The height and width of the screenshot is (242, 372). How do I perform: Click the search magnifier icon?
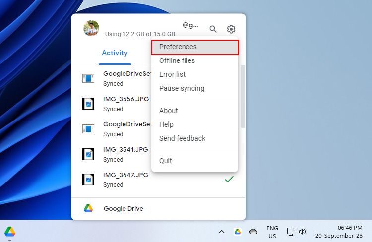coord(213,29)
